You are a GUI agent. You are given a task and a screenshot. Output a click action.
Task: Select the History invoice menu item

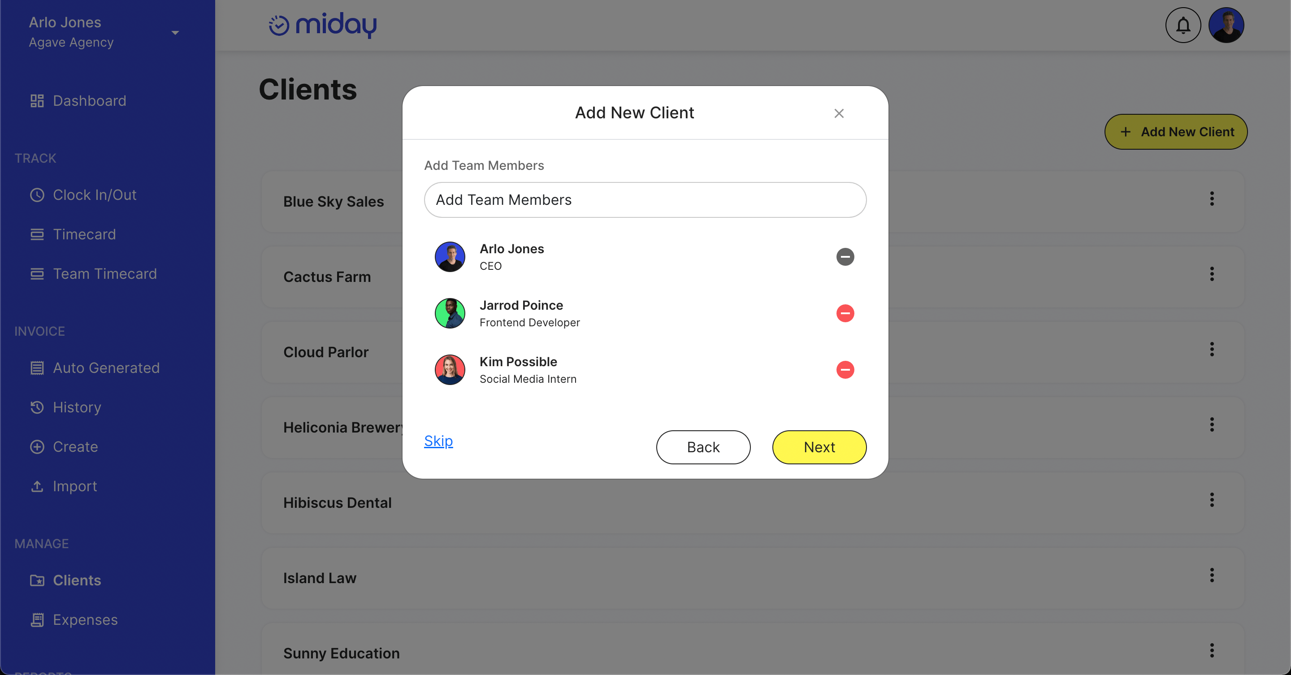click(78, 407)
